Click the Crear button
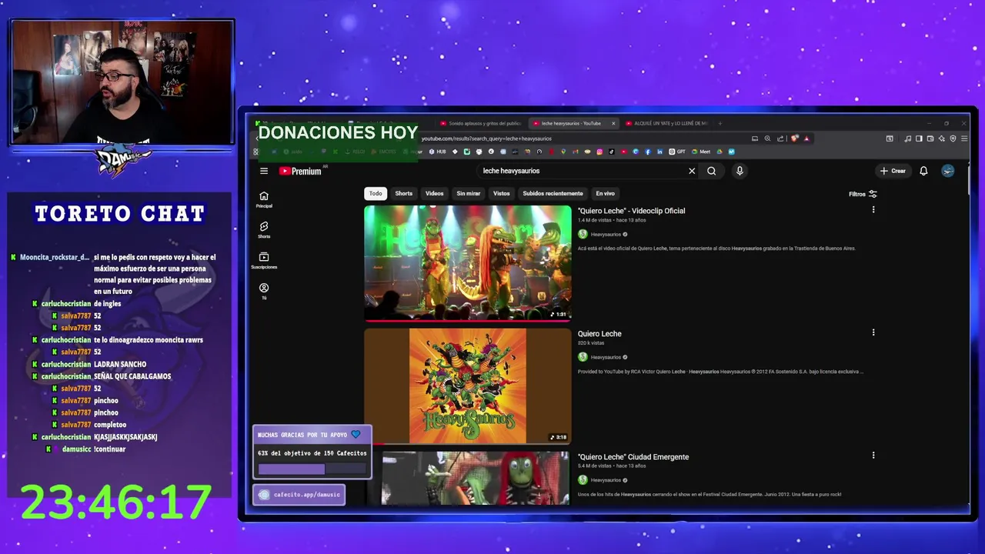The width and height of the screenshot is (985, 554). pos(893,171)
